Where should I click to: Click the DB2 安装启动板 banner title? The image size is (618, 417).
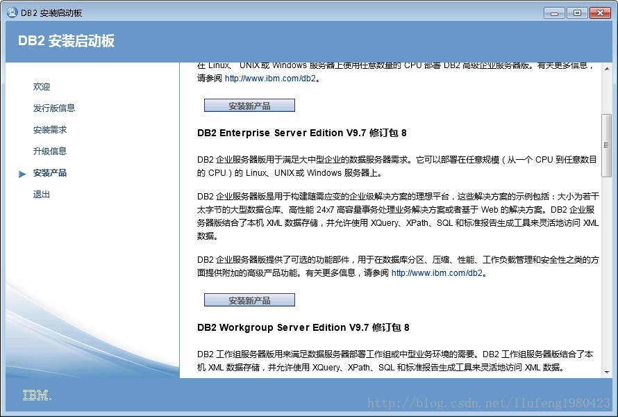click(x=66, y=41)
